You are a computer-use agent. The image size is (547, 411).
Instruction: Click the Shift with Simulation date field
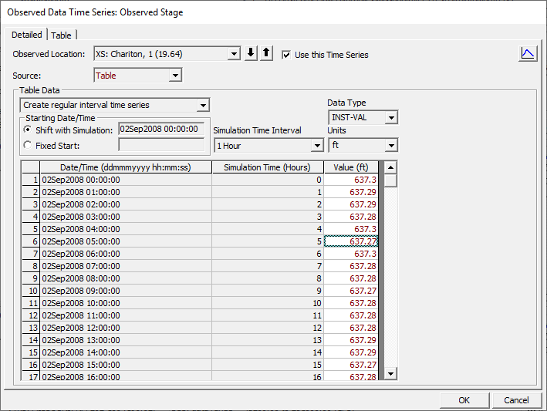[160, 130]
